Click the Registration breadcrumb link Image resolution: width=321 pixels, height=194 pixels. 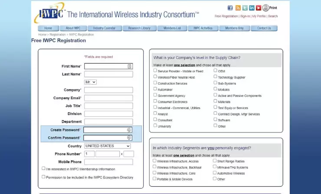point(58,35)
